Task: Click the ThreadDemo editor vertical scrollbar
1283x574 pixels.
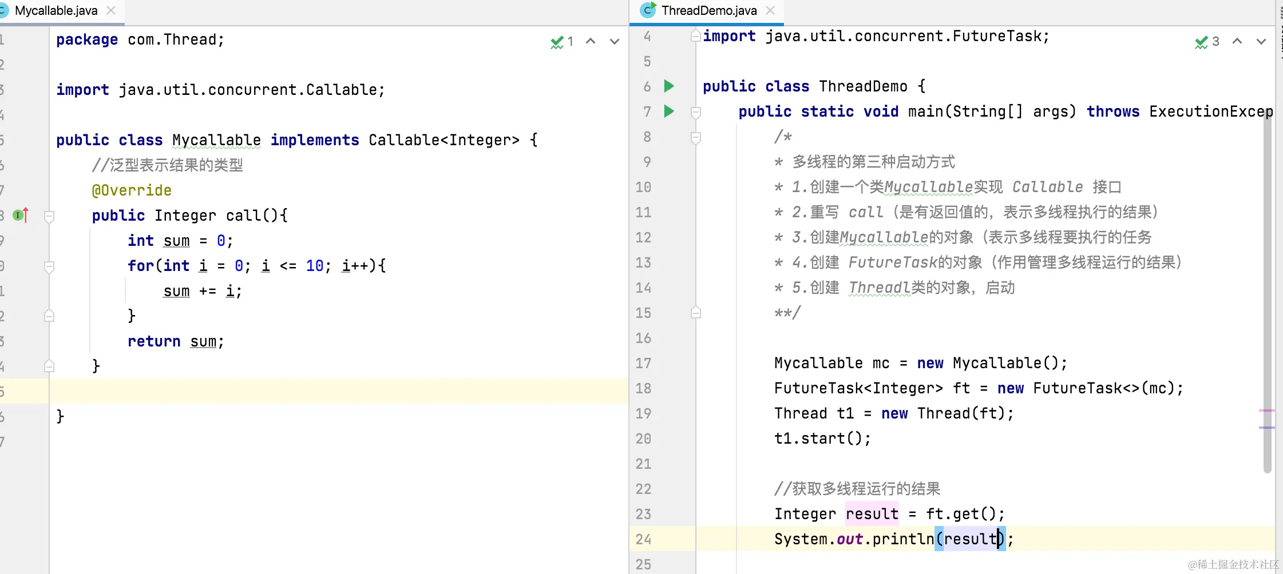Action: (x=1267, y=292)
